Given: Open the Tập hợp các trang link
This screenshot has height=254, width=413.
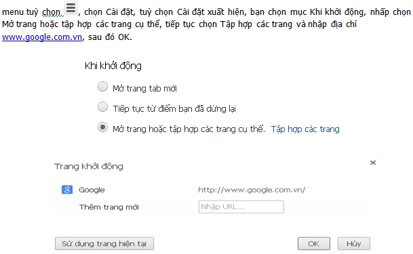Looking at the screenshot, I should (x=305, y=129).
